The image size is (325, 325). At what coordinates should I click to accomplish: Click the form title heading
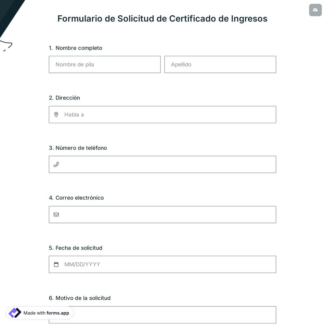(x=162, y=19)
